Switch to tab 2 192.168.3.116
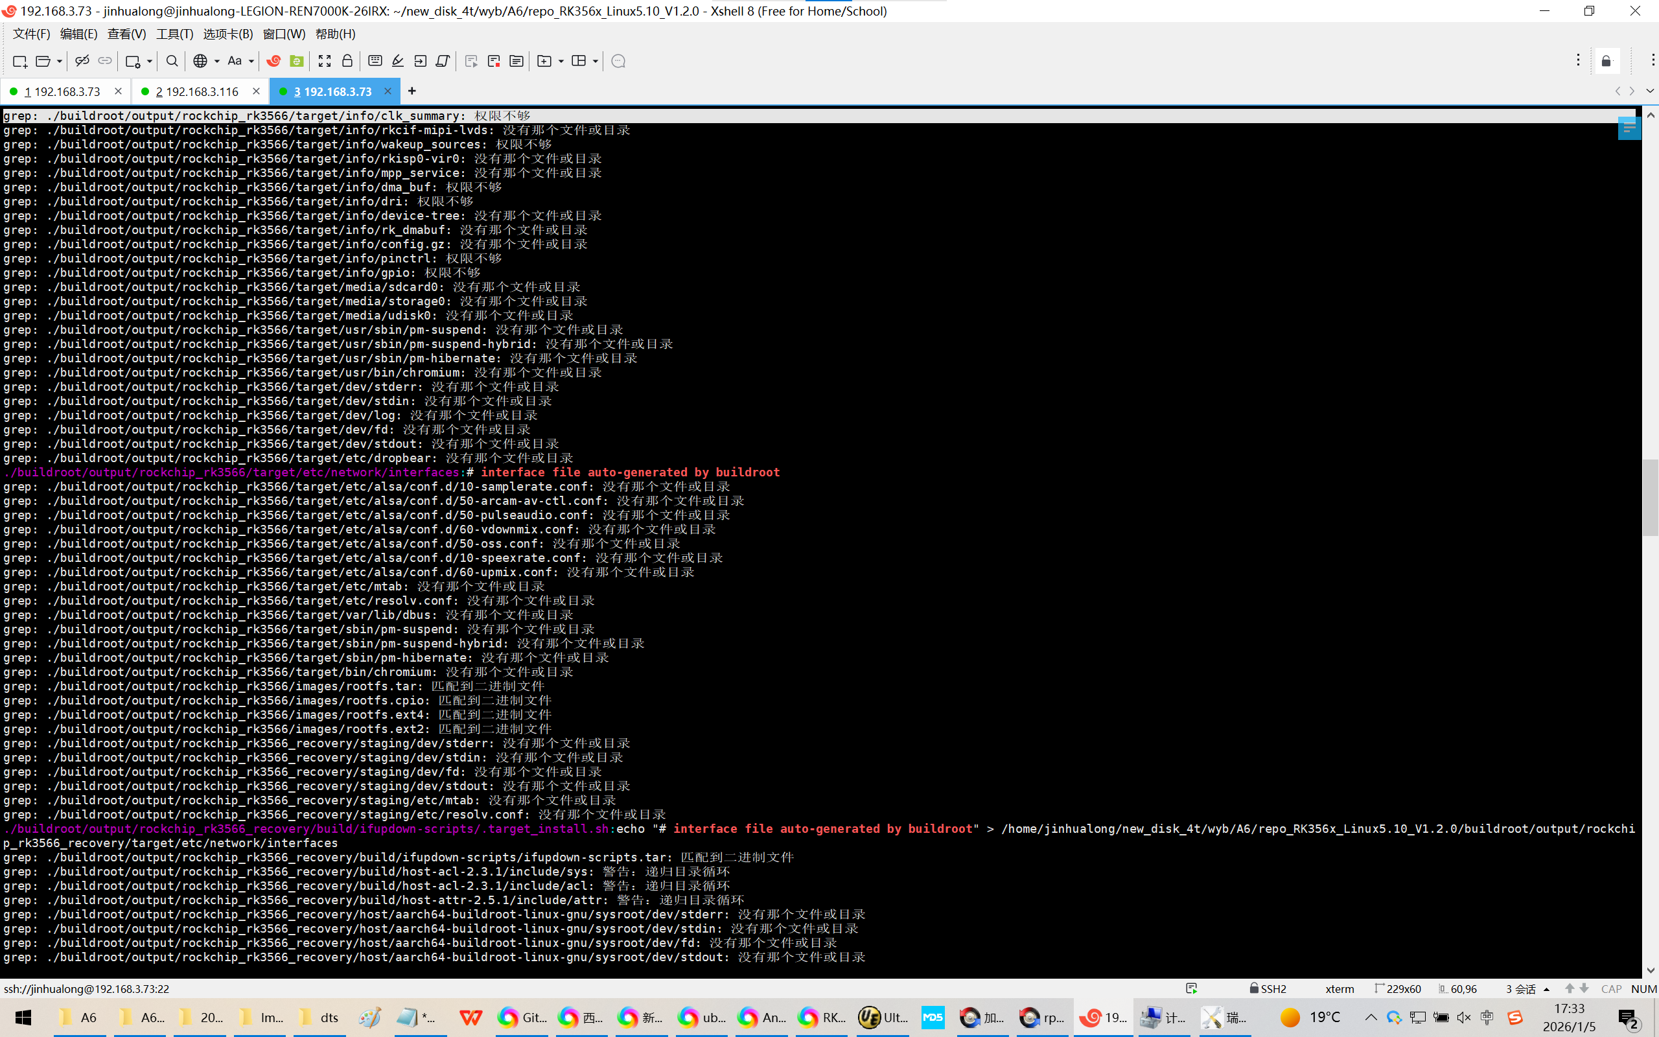The height and width of the screenshot is (1037, 1659). (x=197, y=91)
